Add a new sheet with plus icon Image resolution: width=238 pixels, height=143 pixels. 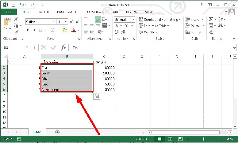[57, 132]
